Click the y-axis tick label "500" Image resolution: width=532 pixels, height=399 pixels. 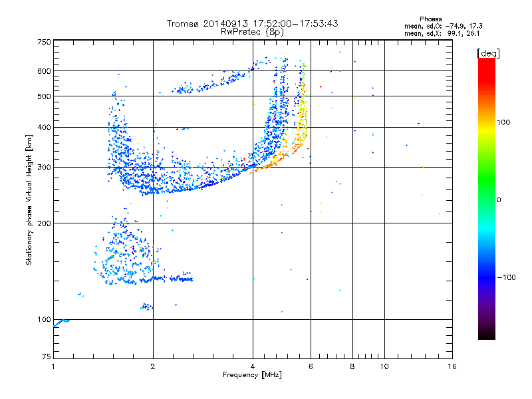44,96
